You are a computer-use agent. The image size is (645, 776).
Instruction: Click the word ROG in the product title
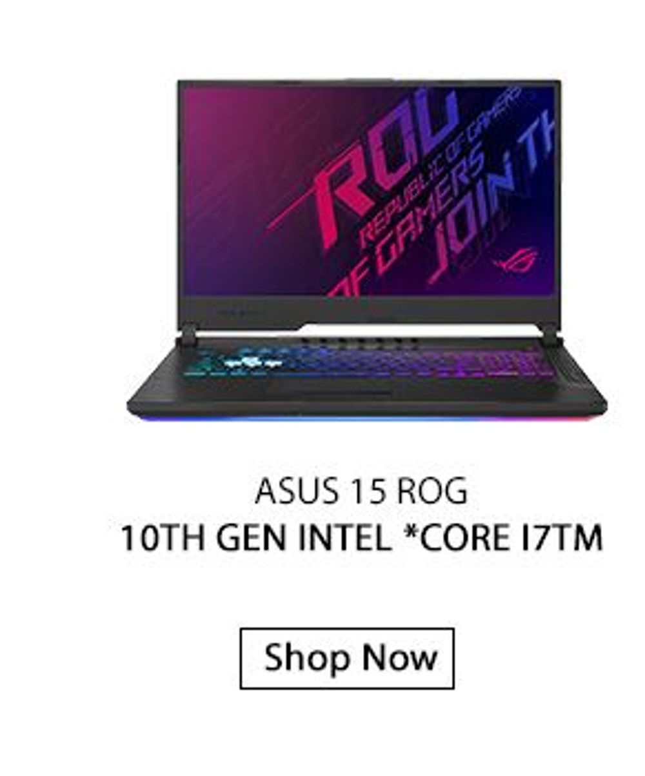pos(432,492)
